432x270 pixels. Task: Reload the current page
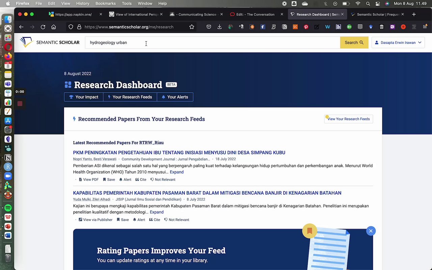[43, 27]
